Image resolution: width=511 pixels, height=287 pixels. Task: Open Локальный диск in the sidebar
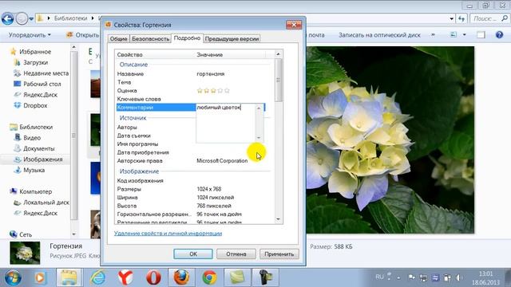42,202
